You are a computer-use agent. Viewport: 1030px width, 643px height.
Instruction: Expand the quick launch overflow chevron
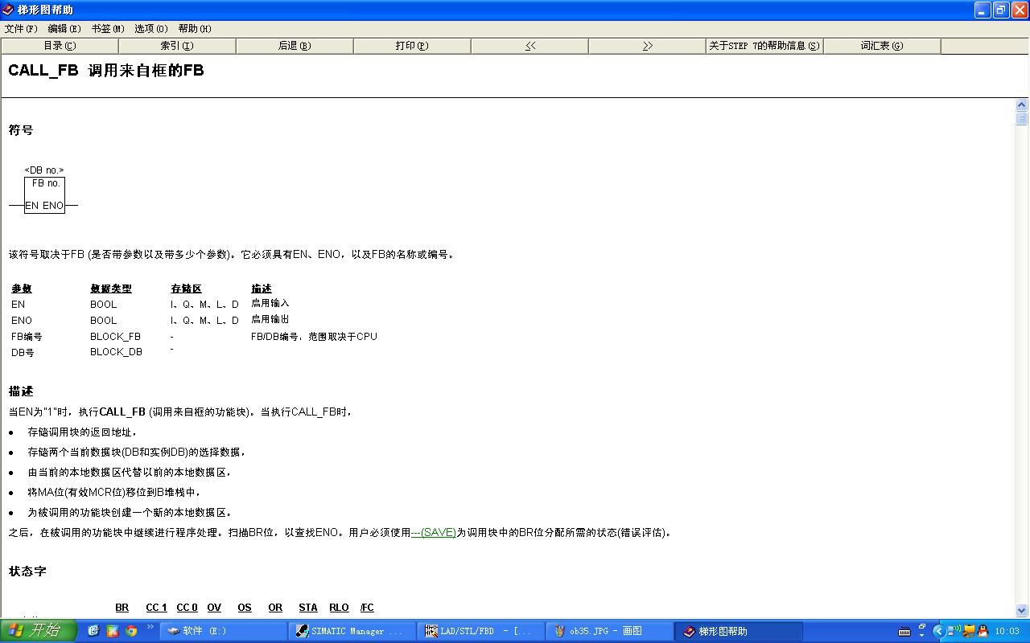tap(150, 628)
